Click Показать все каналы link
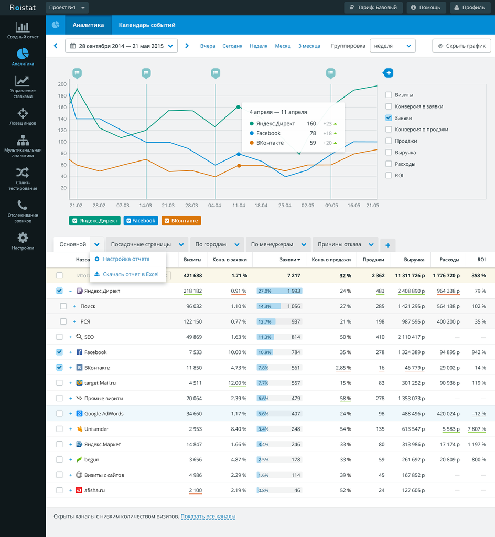Viewport: 495px width, 537px height. [x=208, y=517]
